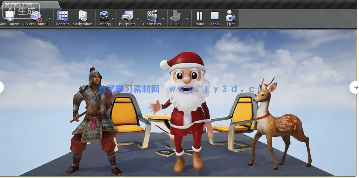Image resolution: width=359 pixels, height=178 pixels.
Task: Pause the running simulation
Action: click(199, 18)
